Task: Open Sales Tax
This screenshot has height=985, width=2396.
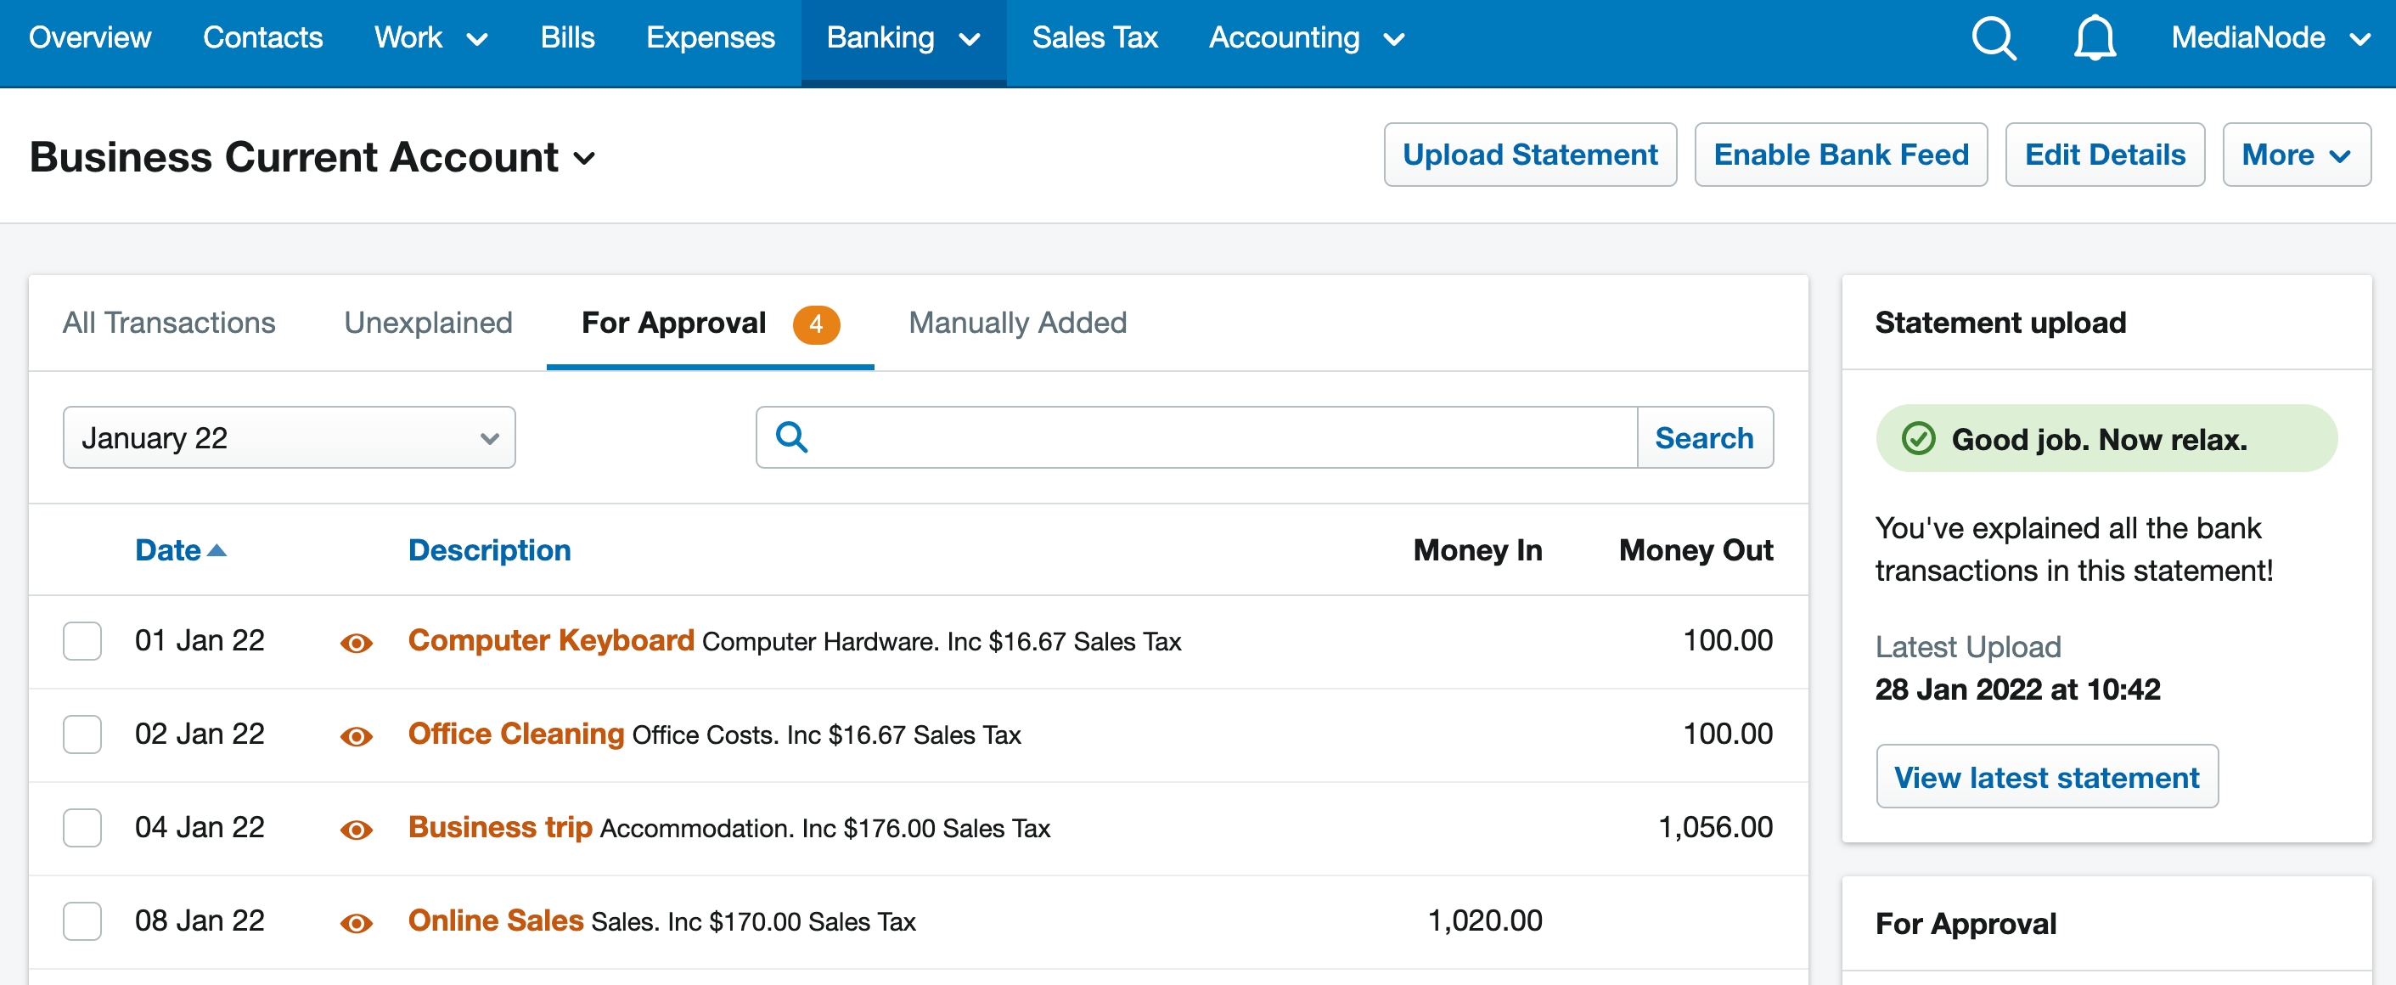Action: coord(1094,38)
